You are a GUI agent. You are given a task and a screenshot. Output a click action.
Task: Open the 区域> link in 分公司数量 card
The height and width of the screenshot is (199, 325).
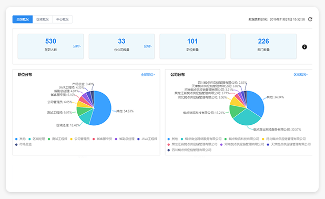(148, 46)
